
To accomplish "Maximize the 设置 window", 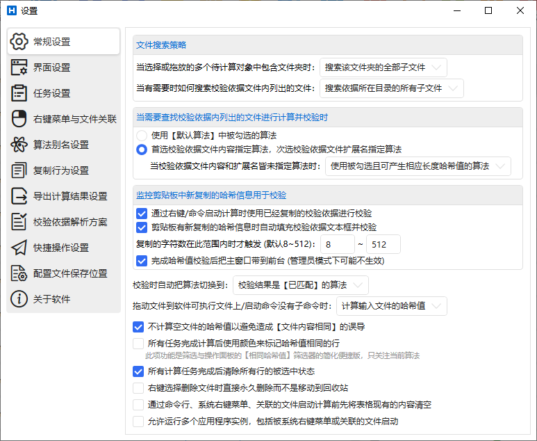I will [488, 10].
